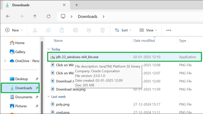Refresh the Downloads folder view
This screenshot has height=114, width=203.
(x=49, y=16)
